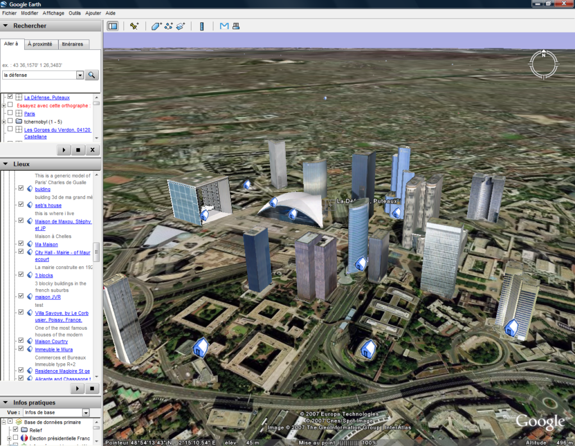Uncheck the La Défense, Puteaux checkbox
Viewport: 575px width, 446px height.
10,97
